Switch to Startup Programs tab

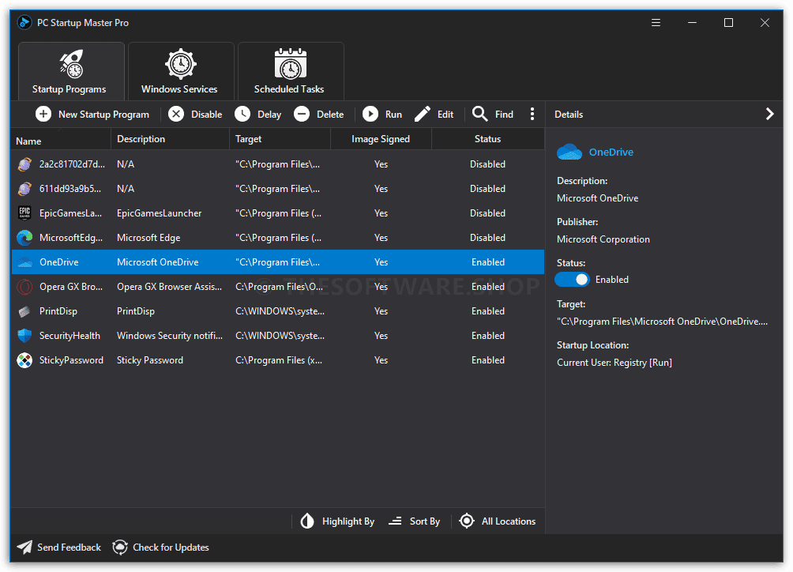71,71
